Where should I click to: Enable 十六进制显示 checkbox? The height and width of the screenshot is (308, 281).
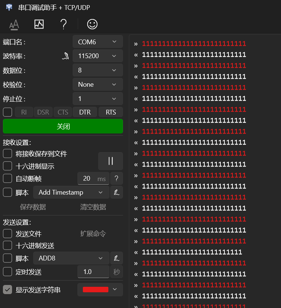[8, 166]
